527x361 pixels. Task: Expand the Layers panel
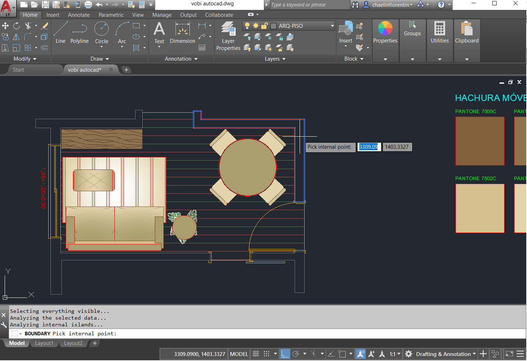click(275, 59)
